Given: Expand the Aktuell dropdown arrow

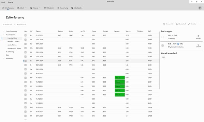Looking at the screenshot, I should [26, 8].
